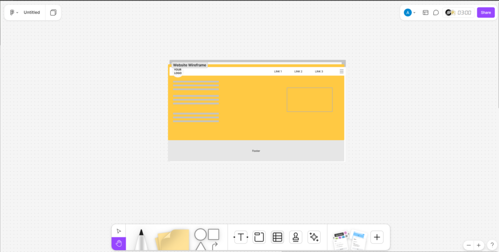This screenshot has height=252, width=499.
Task: Click the Untitled file name
Action: tap(32, 13)
